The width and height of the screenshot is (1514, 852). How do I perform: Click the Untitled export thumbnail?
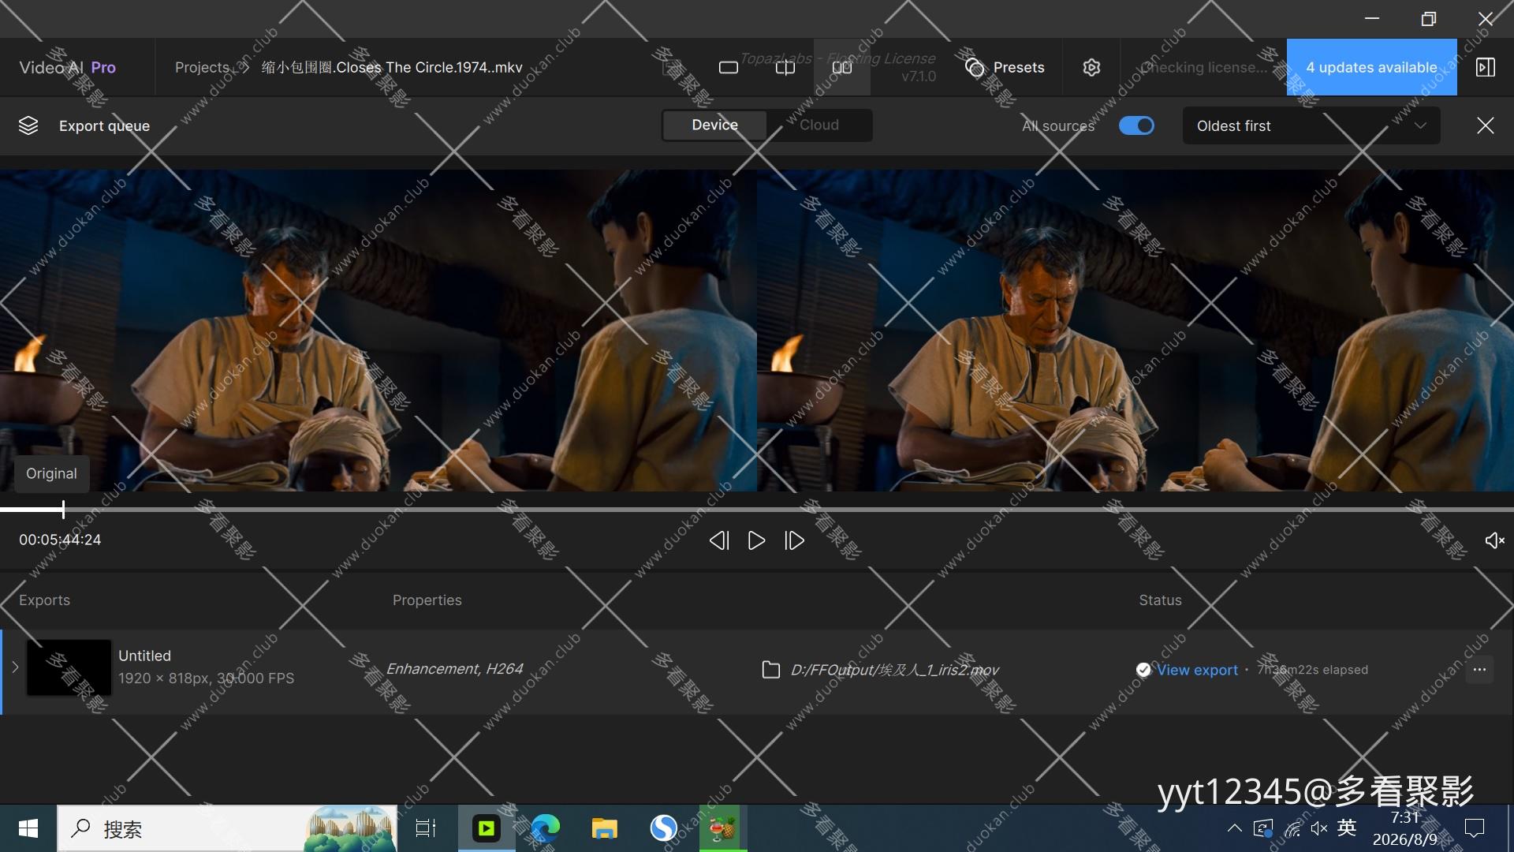(x=69, y=667)
